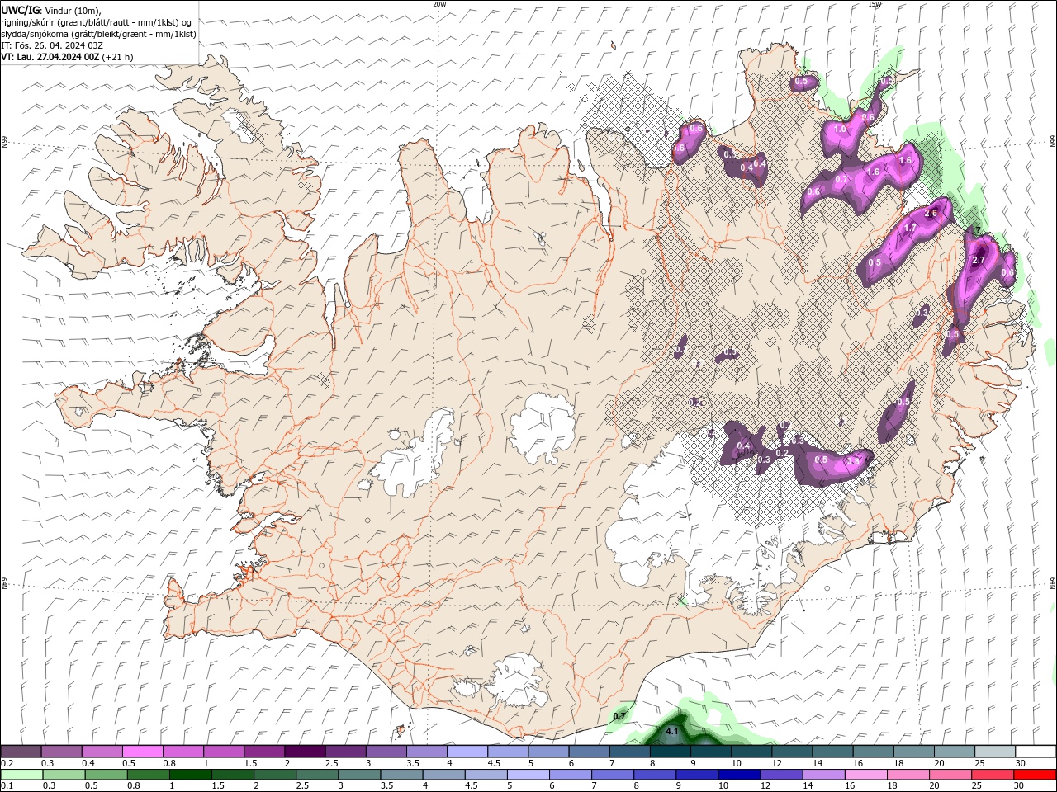
Task: Click the snow legend swatch between 0.2 and 0.3
Action: coord(21,752)
